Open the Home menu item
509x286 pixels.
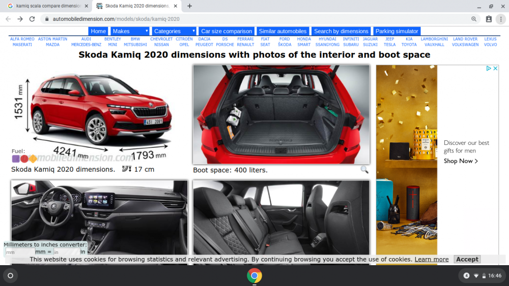pyautogui.click(x=98, y=31)
